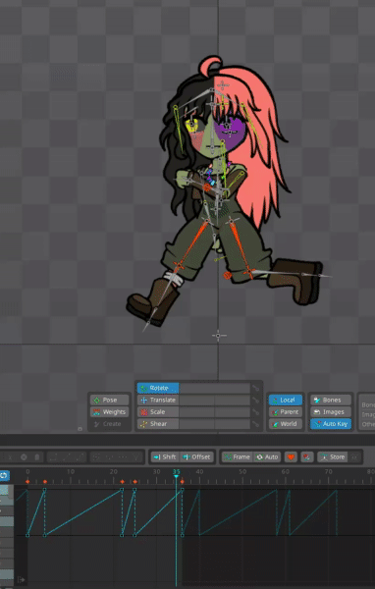Activate the Pose tool
Image resolution: width=375 pixels, height=589 pixels.
click(110, 400)
